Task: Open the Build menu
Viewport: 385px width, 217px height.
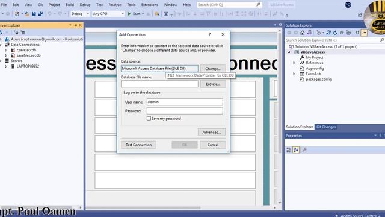Action: click(x=70, y=5)
